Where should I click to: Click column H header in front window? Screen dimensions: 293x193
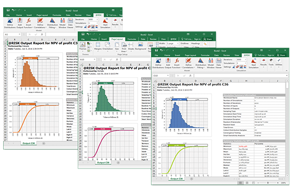[246, 81]
